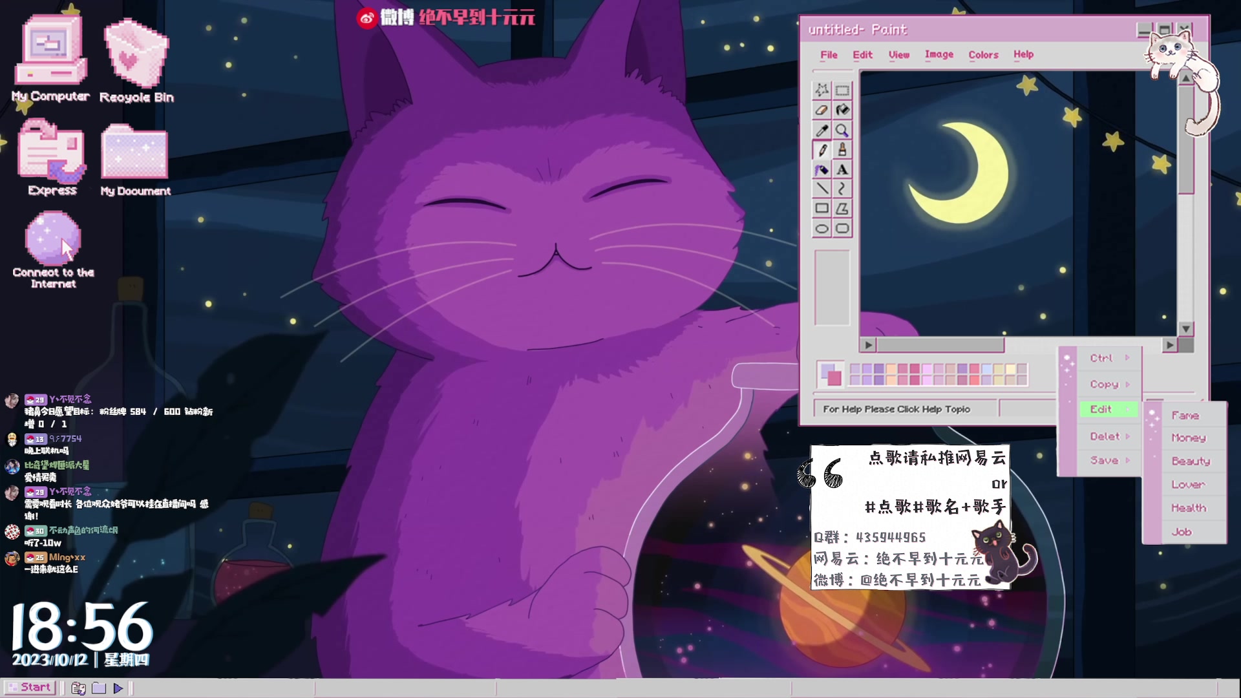
Task: Select the Text tool A icon
Action: point(842,170)
